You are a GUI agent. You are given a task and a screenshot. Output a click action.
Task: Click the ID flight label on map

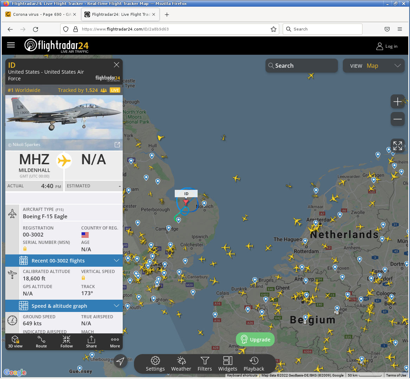pos(186,194)
